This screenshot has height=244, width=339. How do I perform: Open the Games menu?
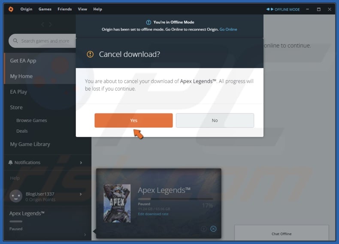click(45, 9)
